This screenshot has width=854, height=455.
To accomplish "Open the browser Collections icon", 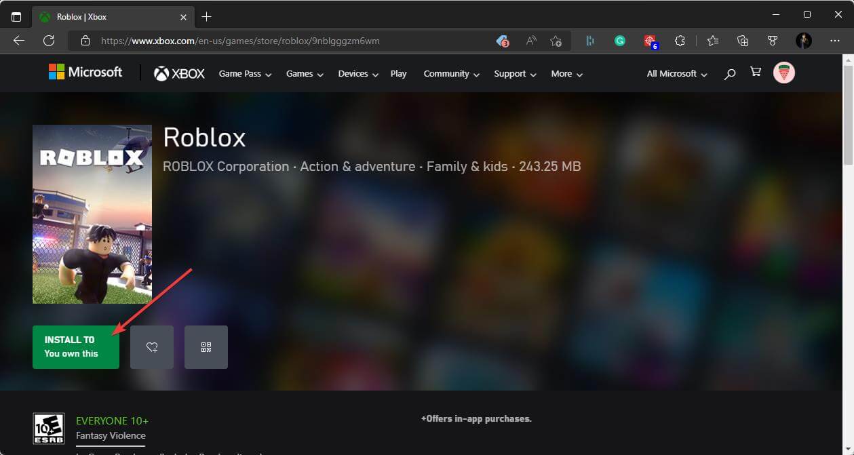I will coord(743,41).
